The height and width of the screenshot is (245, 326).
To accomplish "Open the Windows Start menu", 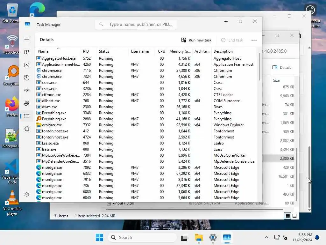I will [99, 237].
